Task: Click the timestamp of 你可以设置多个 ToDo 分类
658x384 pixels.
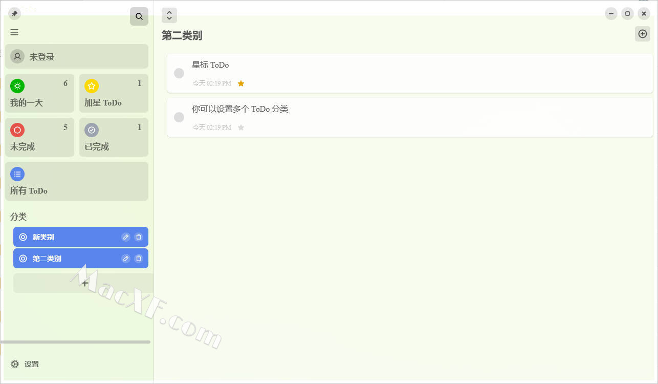Action: (x=212, y=127)
